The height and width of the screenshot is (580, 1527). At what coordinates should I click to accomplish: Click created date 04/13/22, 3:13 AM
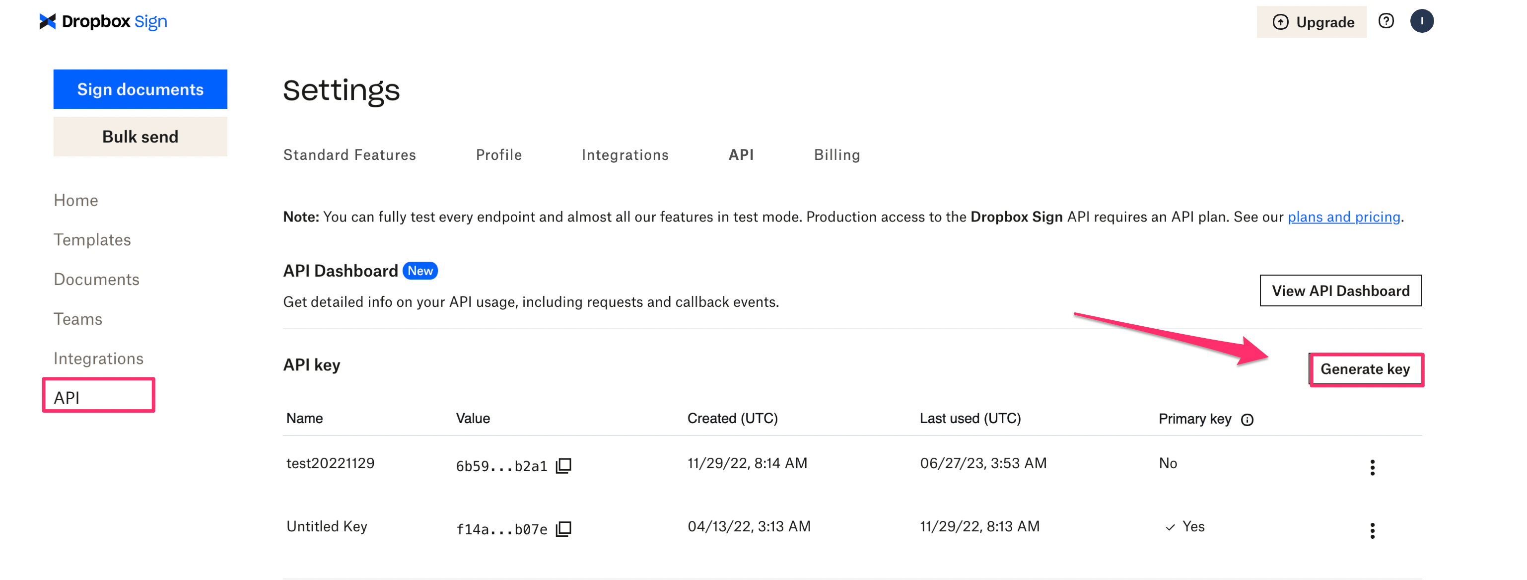pos(749,527)
